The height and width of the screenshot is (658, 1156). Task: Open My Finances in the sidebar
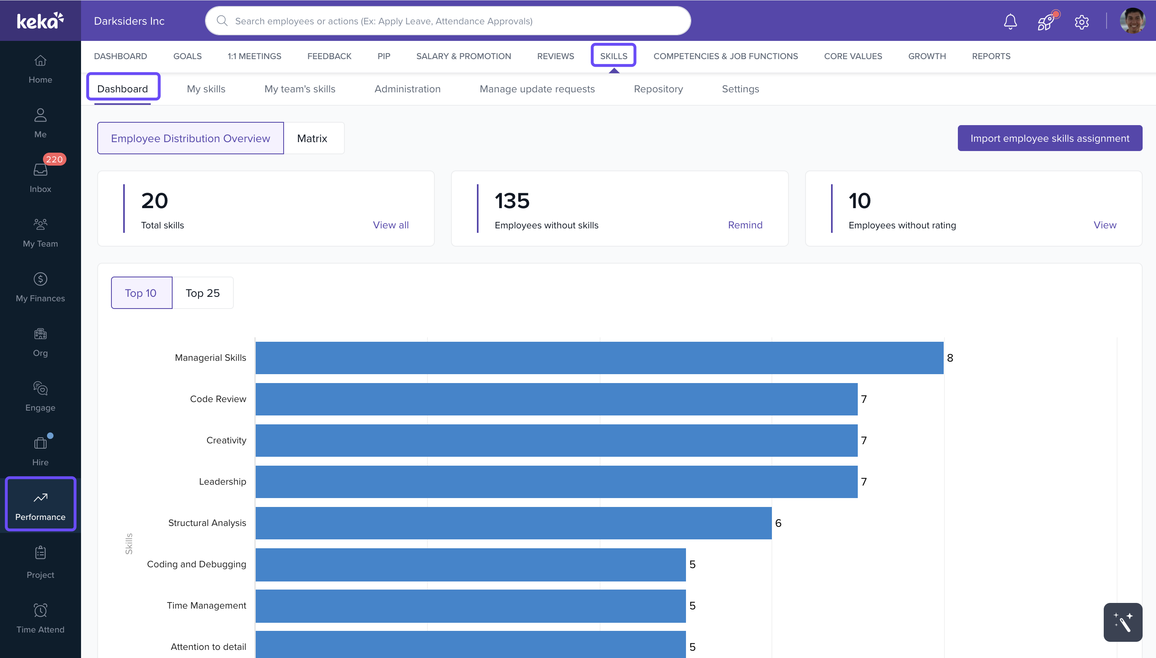click(x=40, y=287)
